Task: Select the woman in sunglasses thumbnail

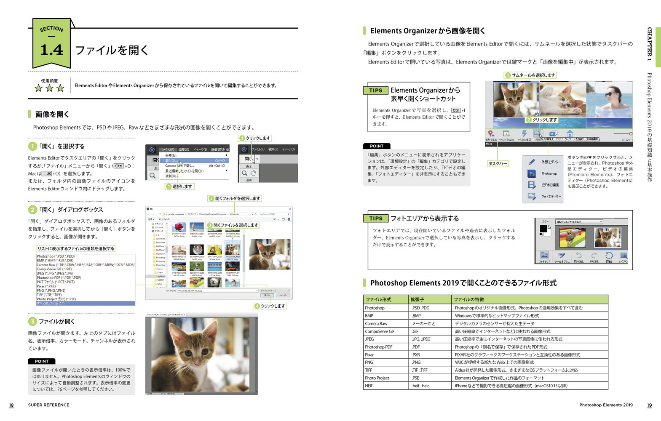Action: coord(609,99)
